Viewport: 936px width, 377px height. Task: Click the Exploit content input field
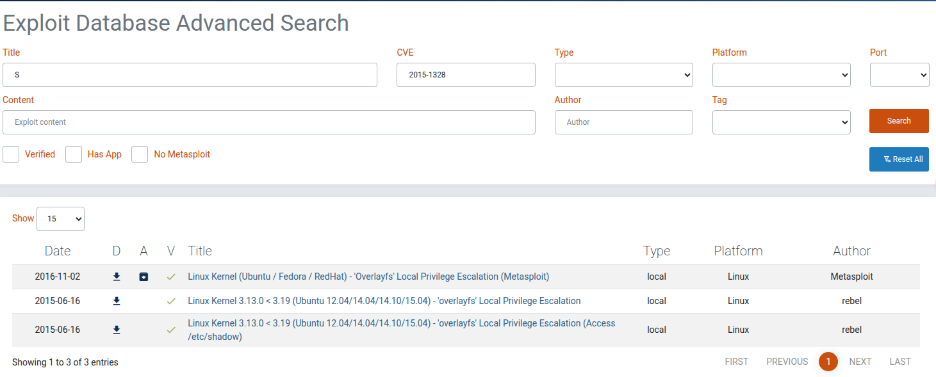268,122
